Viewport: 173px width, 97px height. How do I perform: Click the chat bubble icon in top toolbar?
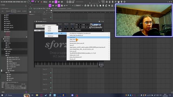pyautogui.click(x=124, y=2)
